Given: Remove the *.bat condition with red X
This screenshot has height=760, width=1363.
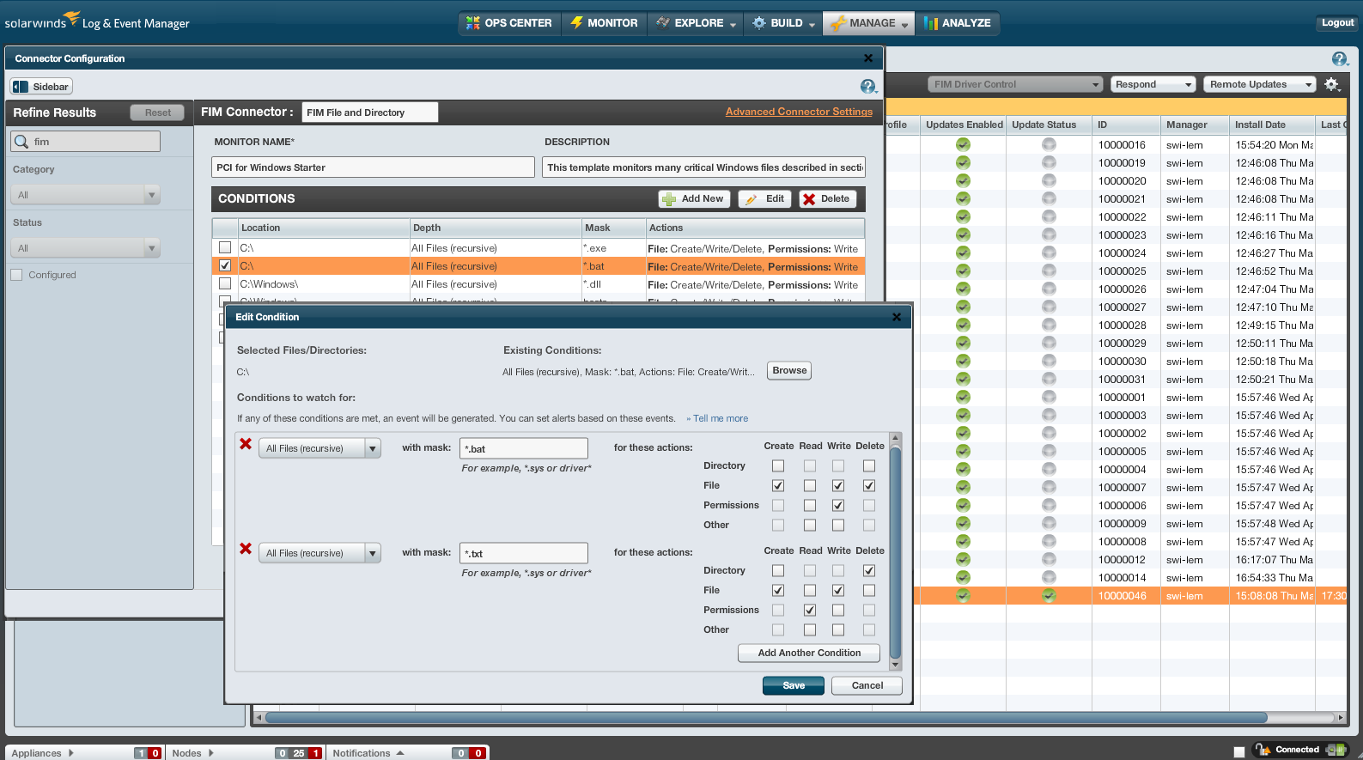Looking at the screenshot, I should [x=246, y=444].
